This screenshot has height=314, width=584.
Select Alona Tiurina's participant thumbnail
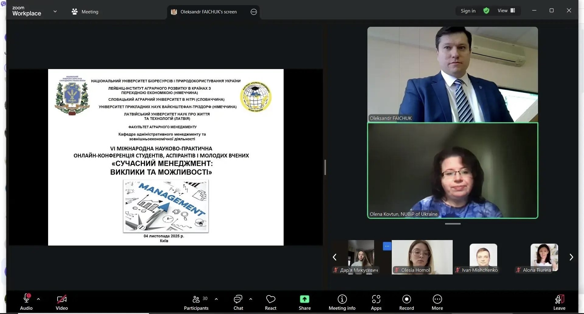(544, 257)
